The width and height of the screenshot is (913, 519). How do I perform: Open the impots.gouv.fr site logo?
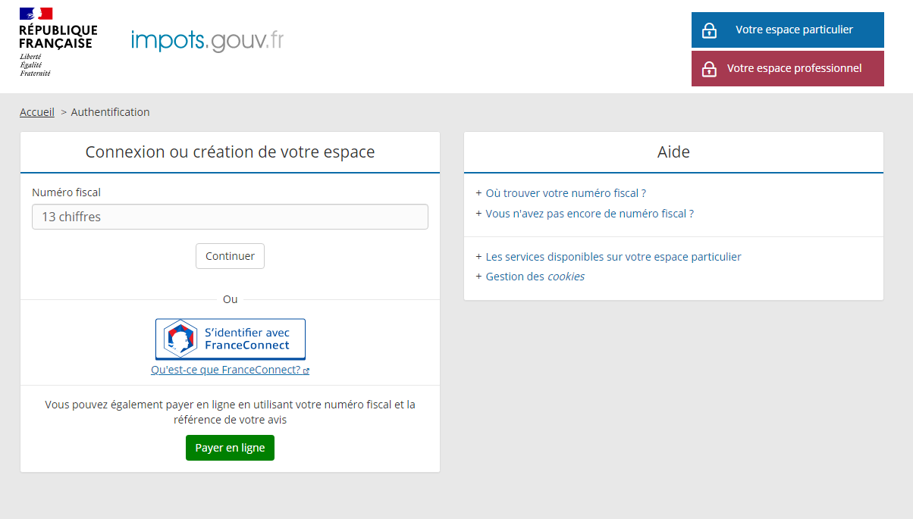[x=207, y=40]
